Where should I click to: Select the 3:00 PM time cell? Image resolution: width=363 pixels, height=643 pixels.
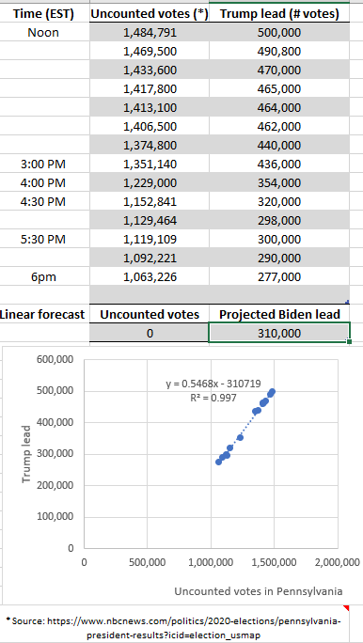[44, 165]
